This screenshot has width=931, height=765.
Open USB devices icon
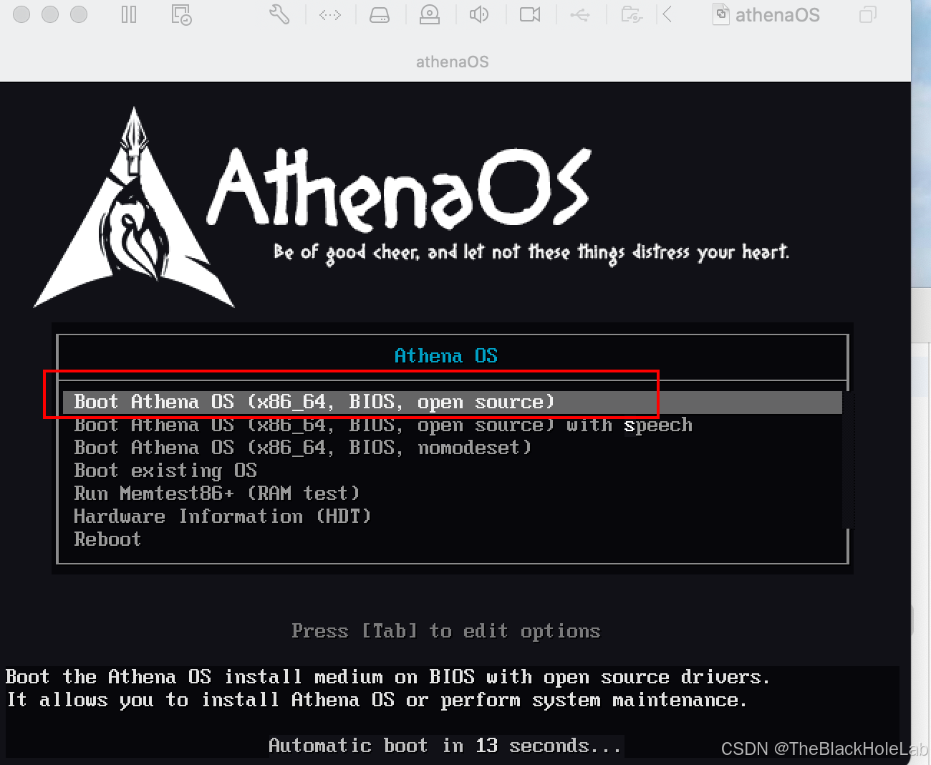point(580,14)
